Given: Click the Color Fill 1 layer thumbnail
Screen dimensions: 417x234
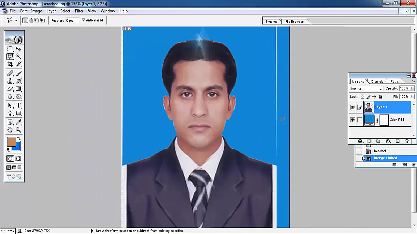Looking at the screenshot, I should pos(369,120).
